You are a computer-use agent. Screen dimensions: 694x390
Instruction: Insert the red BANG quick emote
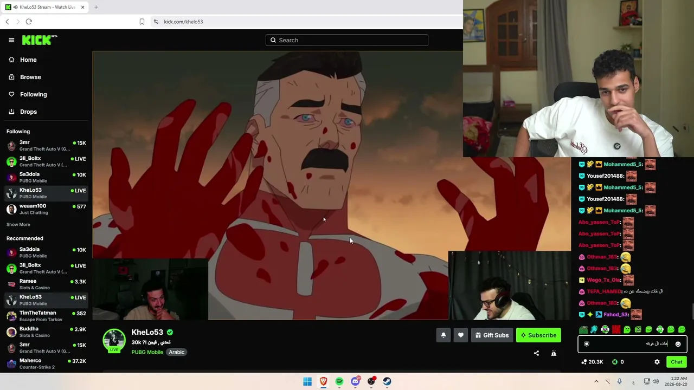(x=616, y=329)
